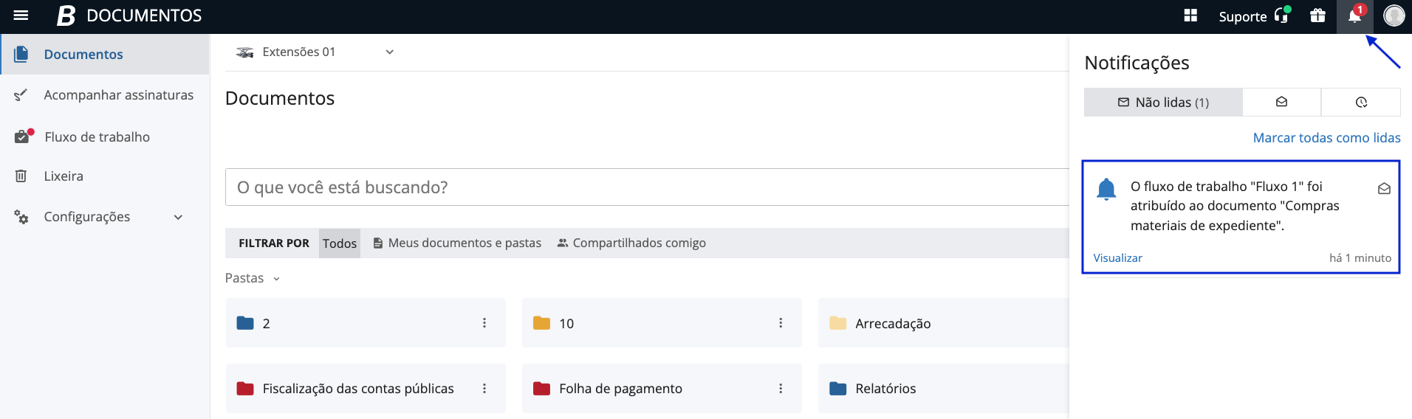Click Marcar todas como lidas
Viewport: 1412px width, 419px height.
click(1326, 138)
